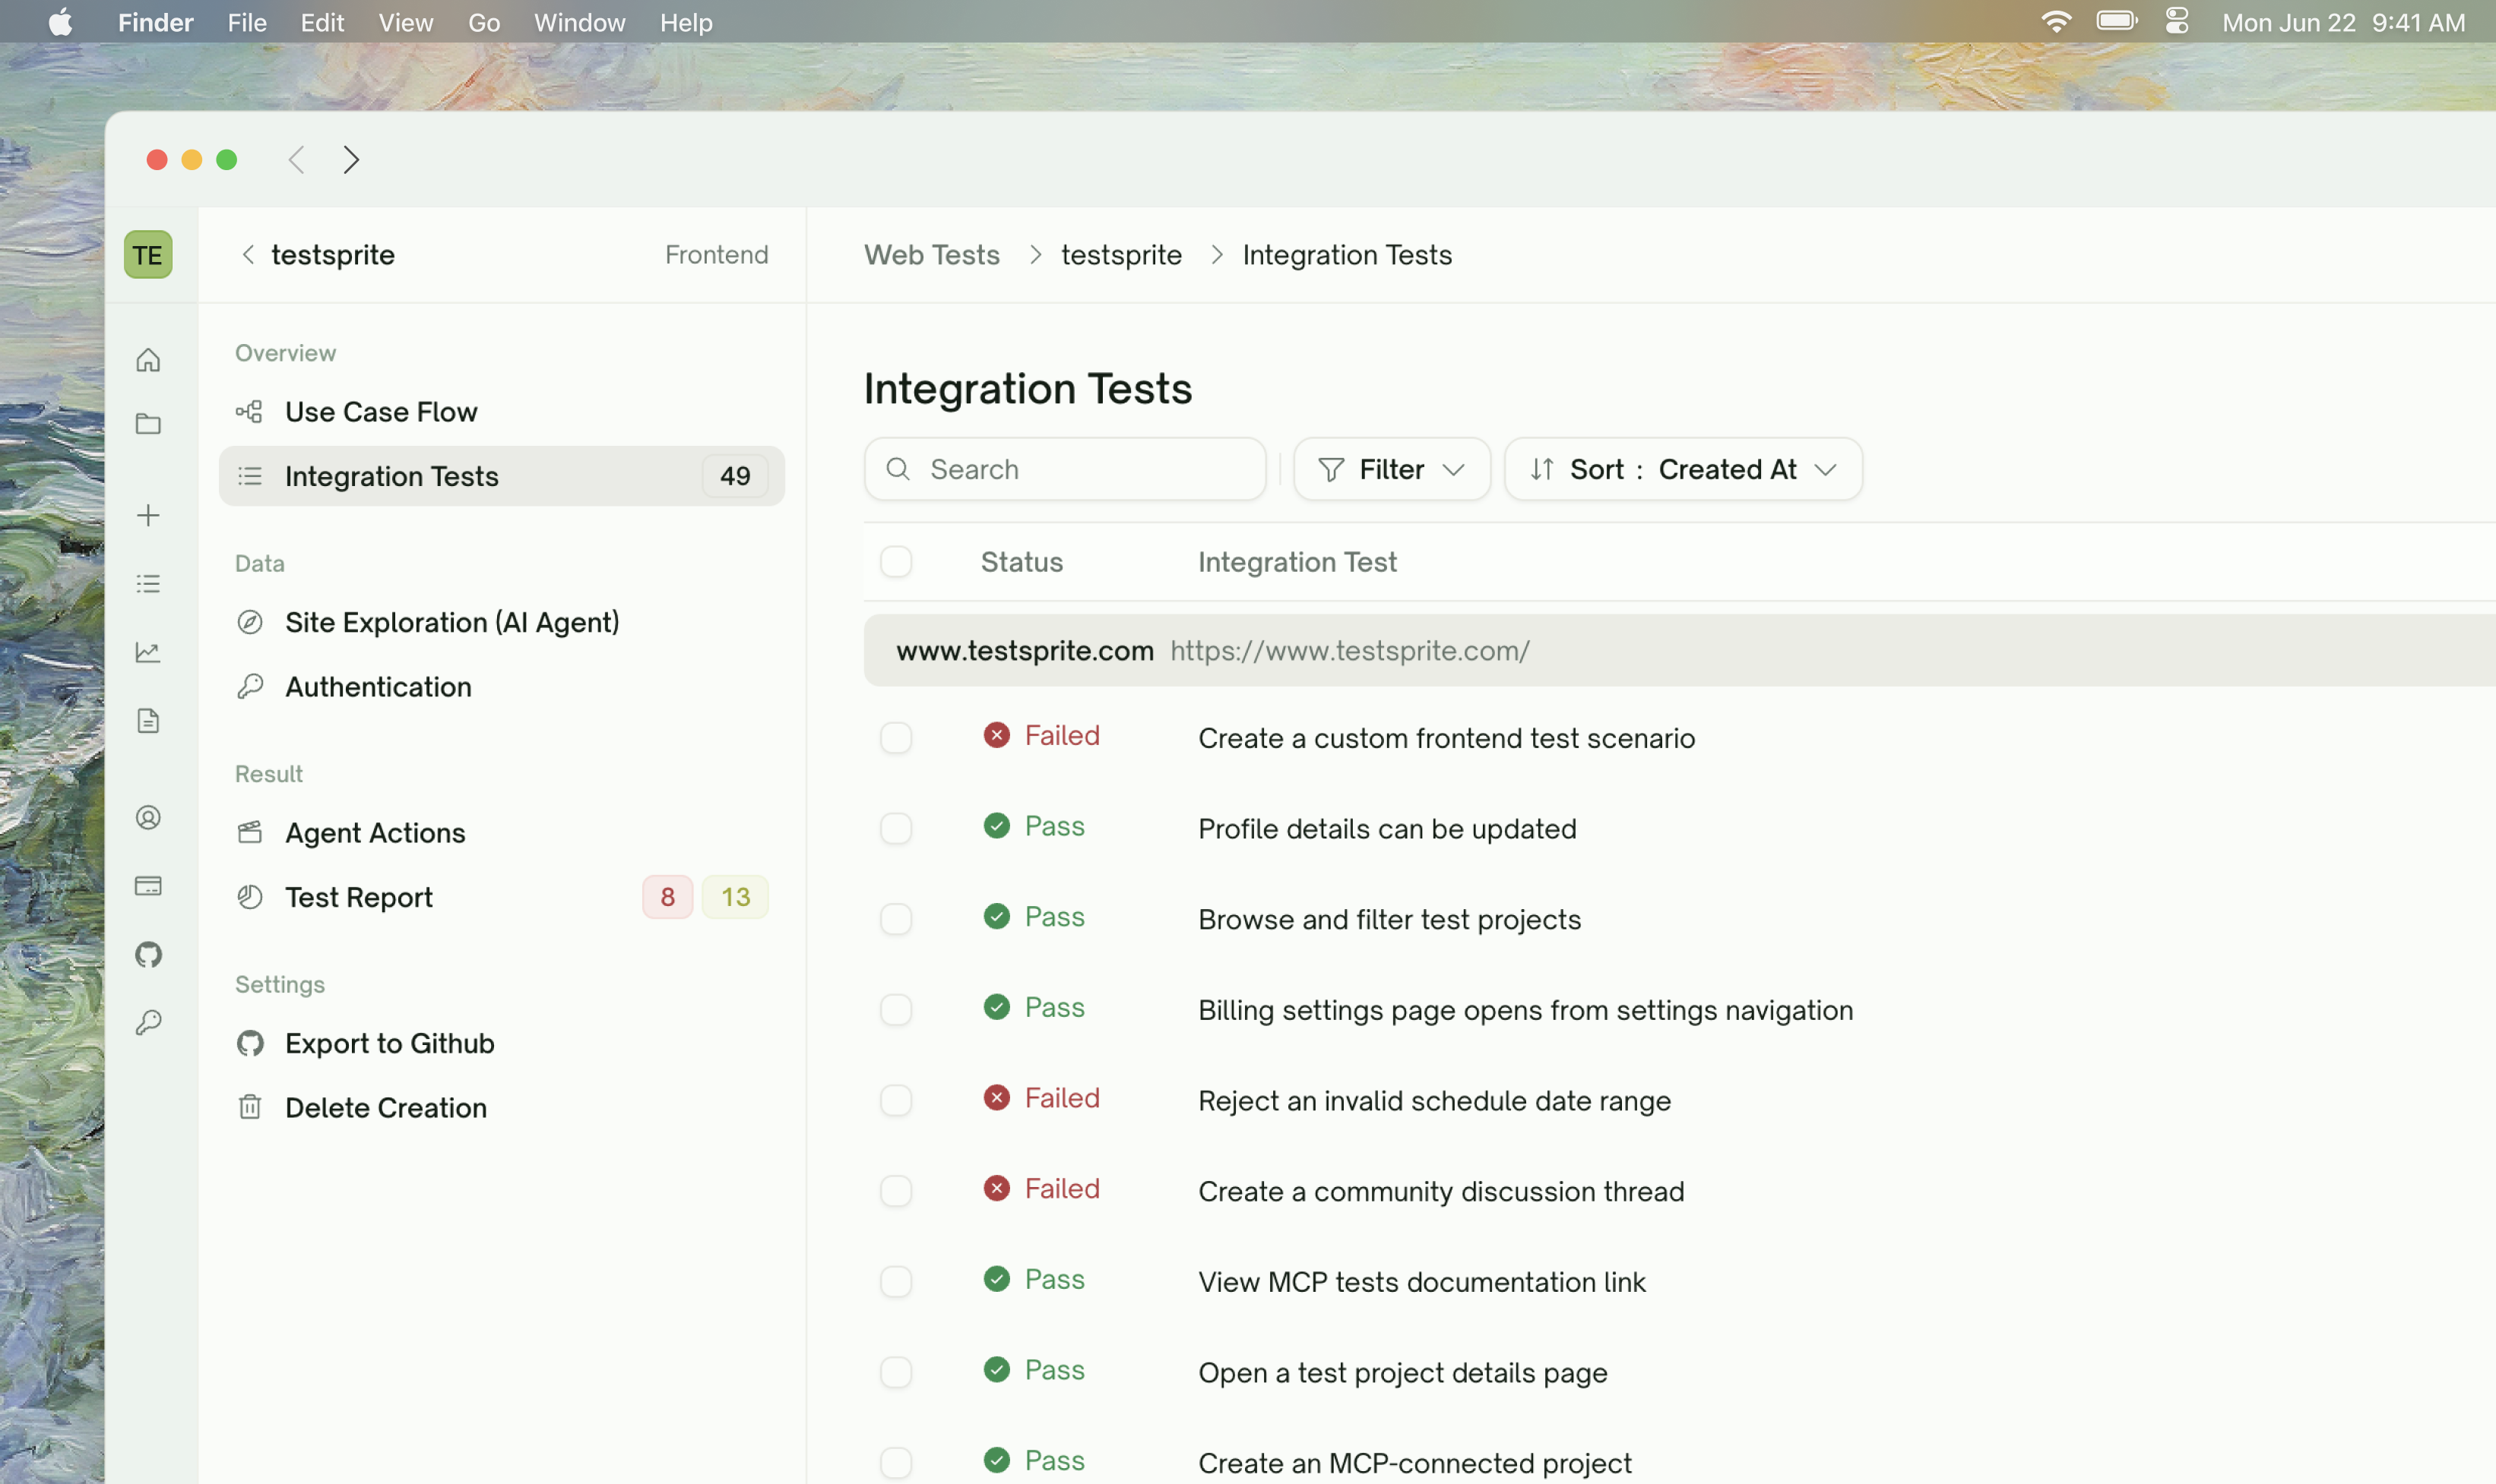Viewport: 2496px width, 1484px height.
Task: Check the box for Browse and filter test projects
Action: tap(896, 919)
